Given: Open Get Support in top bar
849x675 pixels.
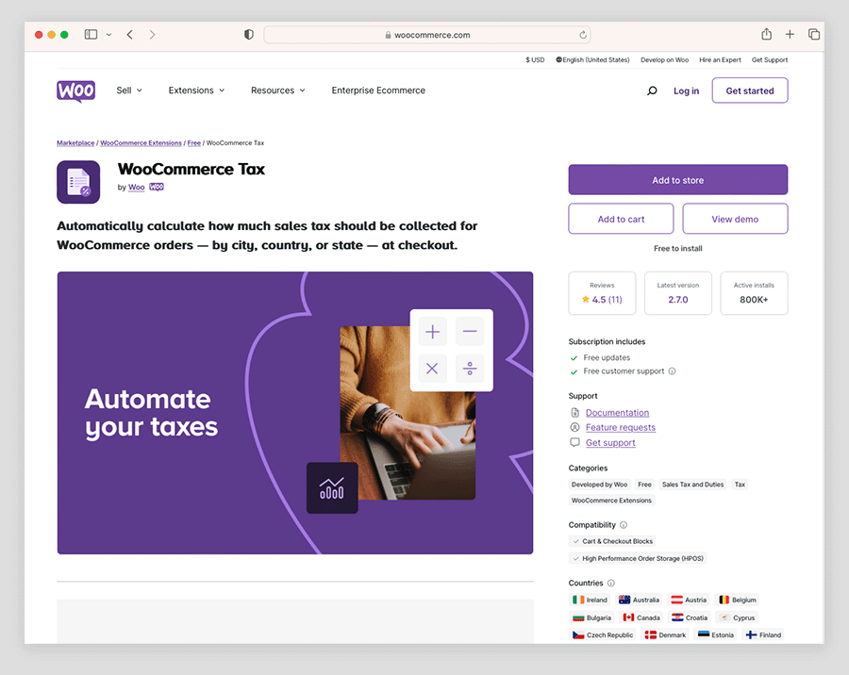Looking at the screenshot, I should click(770, 60).
